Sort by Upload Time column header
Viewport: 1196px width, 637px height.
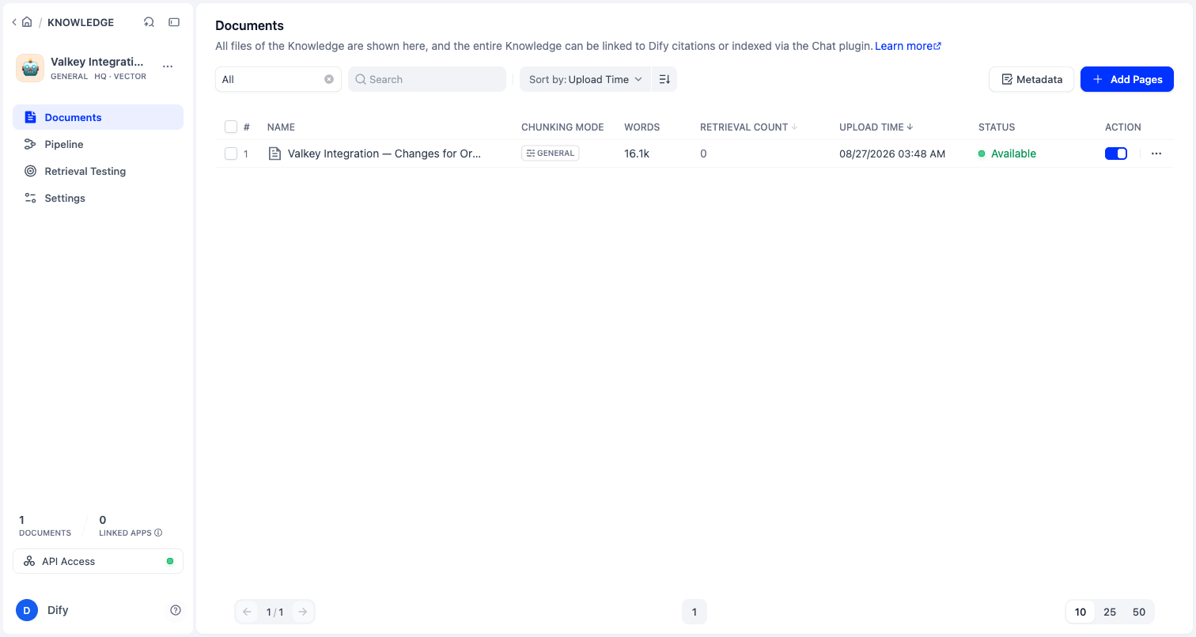click(x=877, y=127)
